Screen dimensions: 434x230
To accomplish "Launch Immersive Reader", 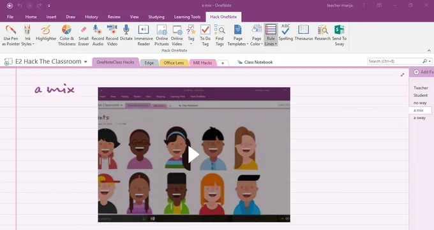I will 144,36.
